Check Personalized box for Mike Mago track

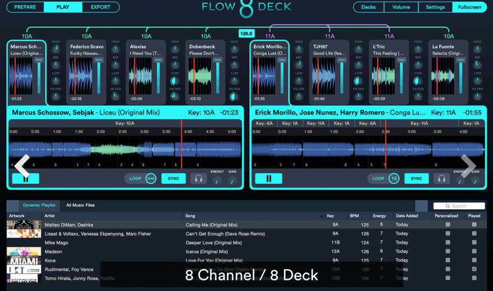448,242
